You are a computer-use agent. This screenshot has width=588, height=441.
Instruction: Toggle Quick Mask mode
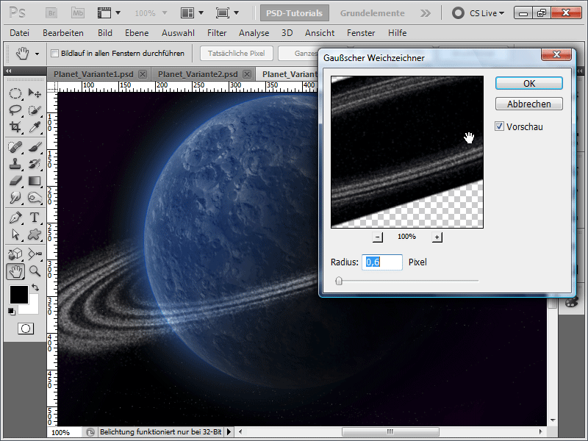[x=26, y=329]
